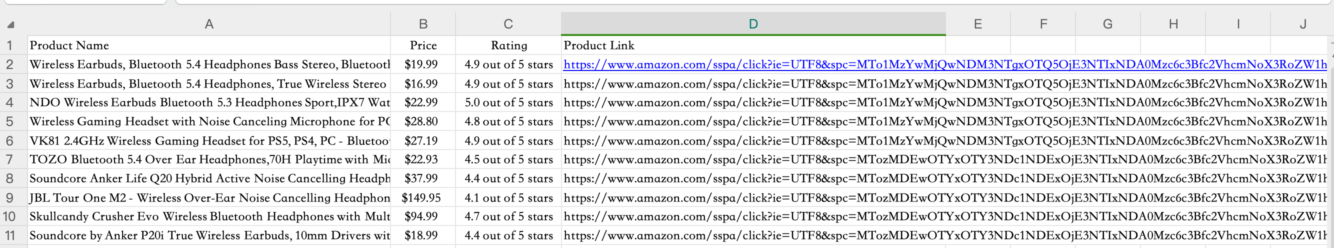This screenshot has height=248, width=1334.
Task: Select column H header
Action: coord(1173,24)
